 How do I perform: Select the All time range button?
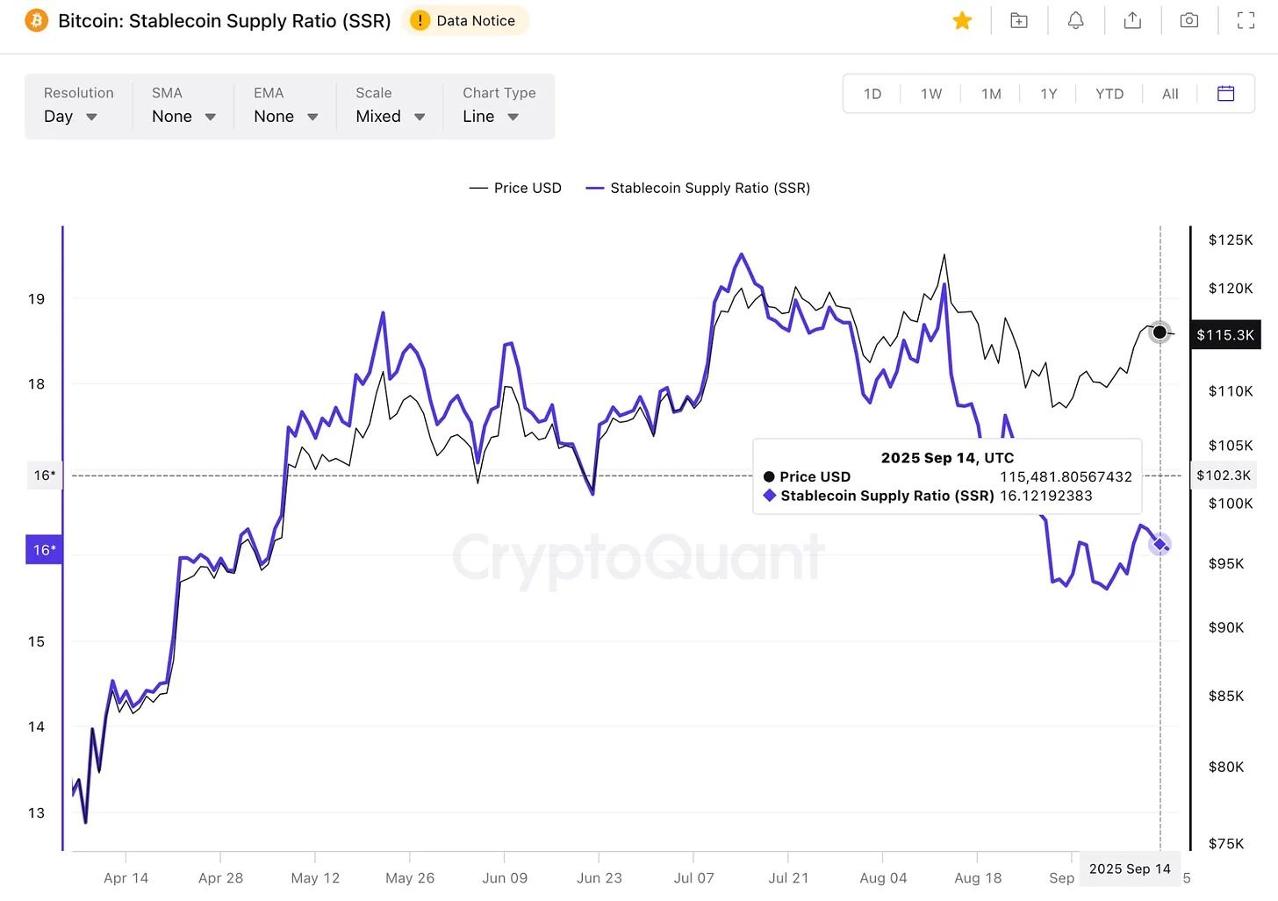pyautogui.click(x=1170, y=94)
